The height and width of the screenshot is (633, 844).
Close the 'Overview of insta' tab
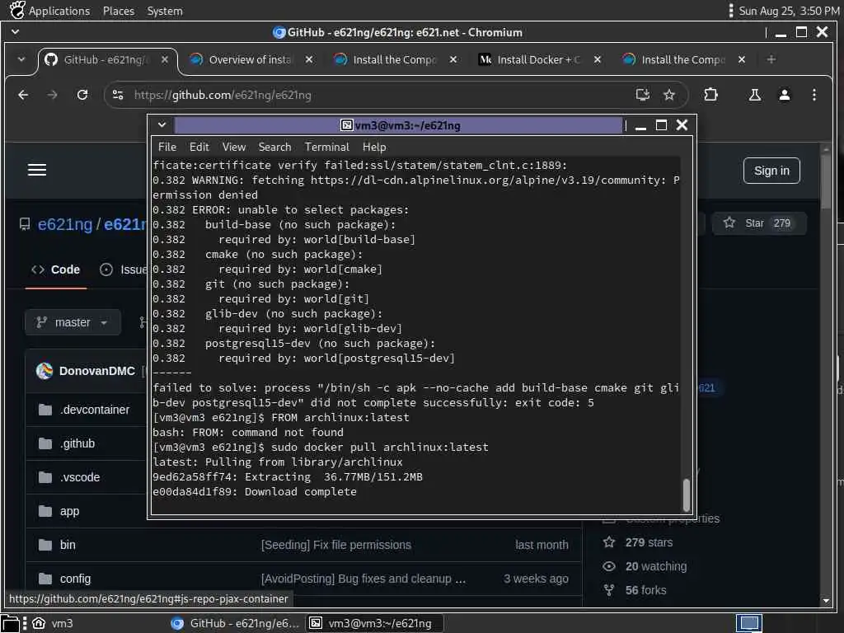[309, 59]
